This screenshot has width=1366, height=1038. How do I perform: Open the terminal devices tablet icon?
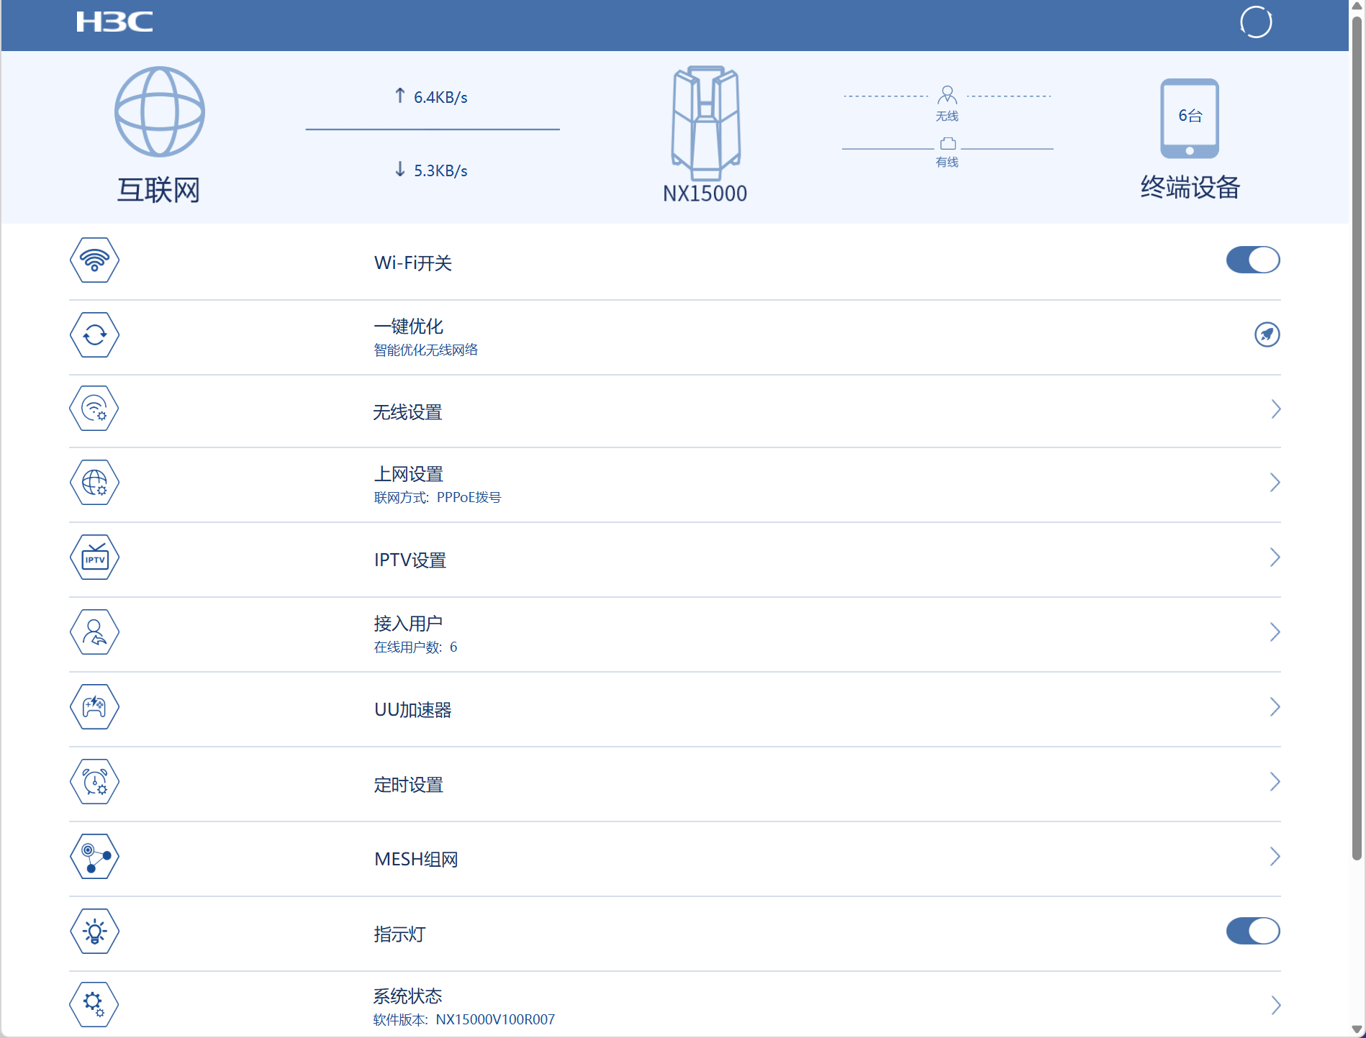click(x=1190, y=119)
